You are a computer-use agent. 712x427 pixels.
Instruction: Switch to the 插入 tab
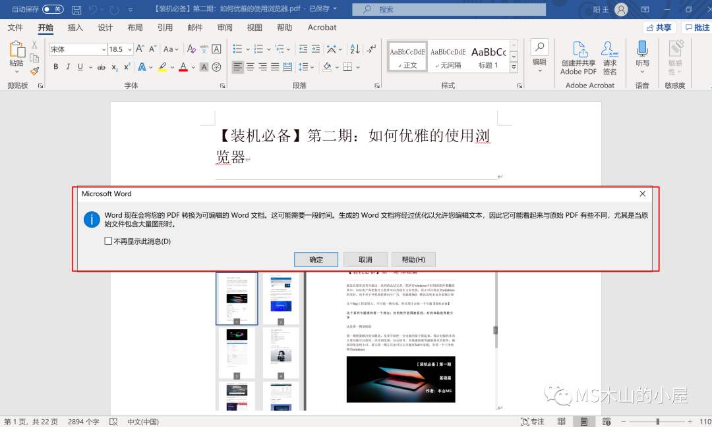tap(75, 28)
